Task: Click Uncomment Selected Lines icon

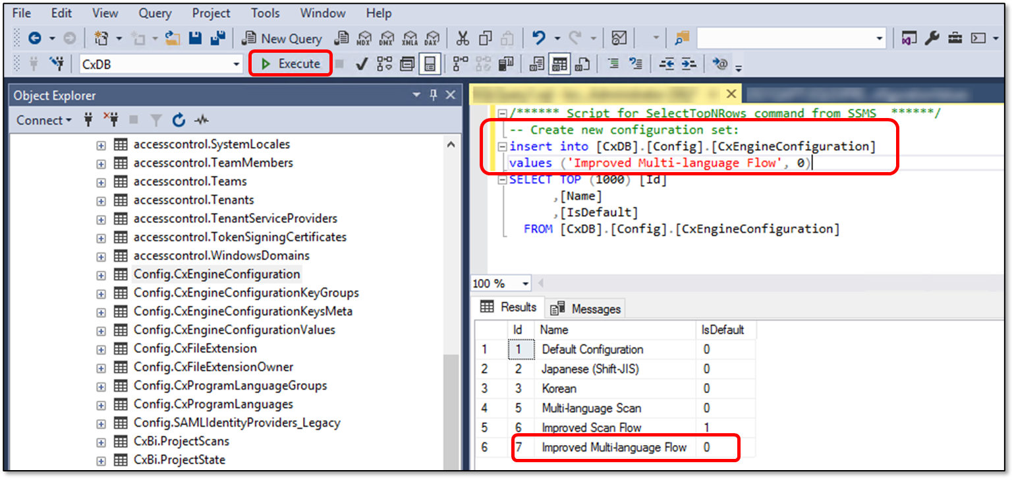Action: coord(636,64)
